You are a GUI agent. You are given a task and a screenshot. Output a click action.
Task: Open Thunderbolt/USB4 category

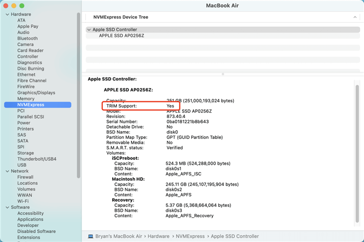coord(37,159)
